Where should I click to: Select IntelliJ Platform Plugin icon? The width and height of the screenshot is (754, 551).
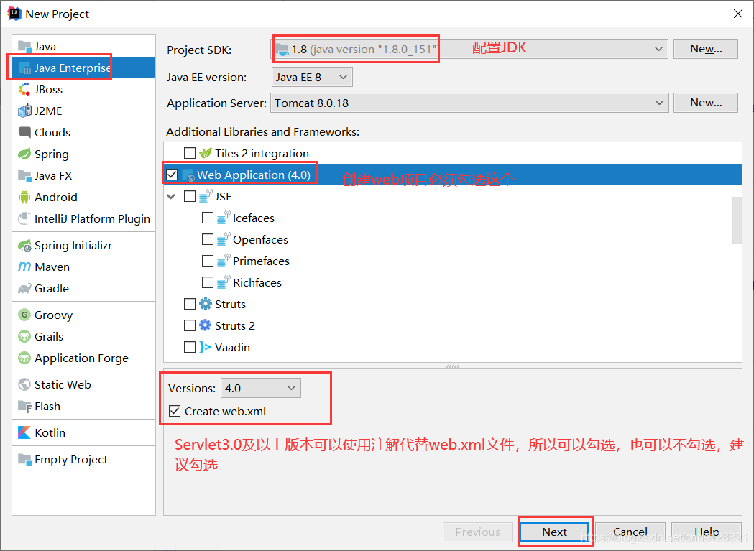click(x=24, y=219)
